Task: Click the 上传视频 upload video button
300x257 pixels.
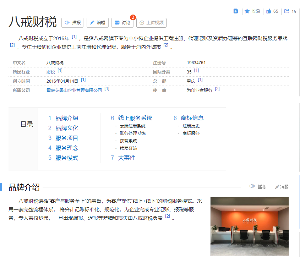Action: tap(151, 23)
